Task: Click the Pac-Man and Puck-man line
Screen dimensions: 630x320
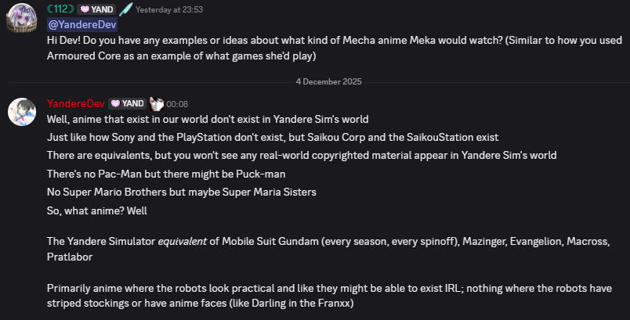Action: (173, 173)
